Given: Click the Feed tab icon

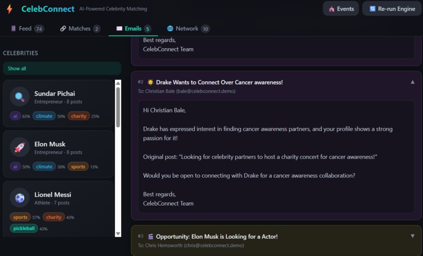Looking at the screenshot, I should click(13, 28).
